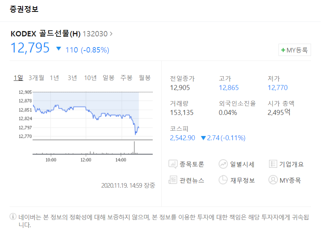The image size is (321, 231).
Task: Click the 재무정보 pie chart icon
Action: (223, 180)
